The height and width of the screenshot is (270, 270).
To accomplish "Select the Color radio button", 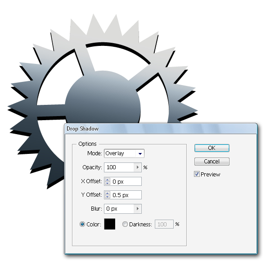I will coord(82,224).
